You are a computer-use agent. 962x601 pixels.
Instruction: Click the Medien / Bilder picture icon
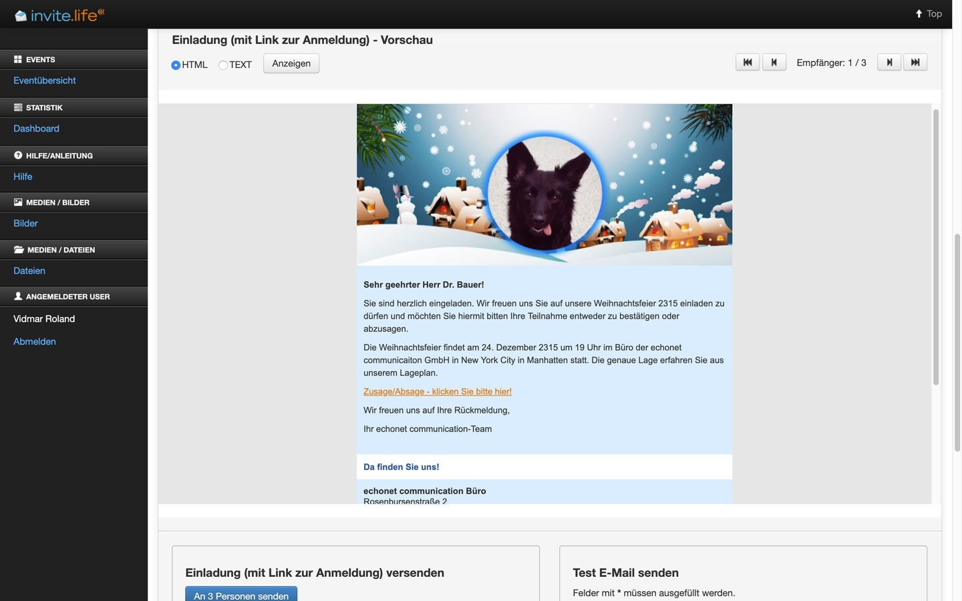pos(18,202)
